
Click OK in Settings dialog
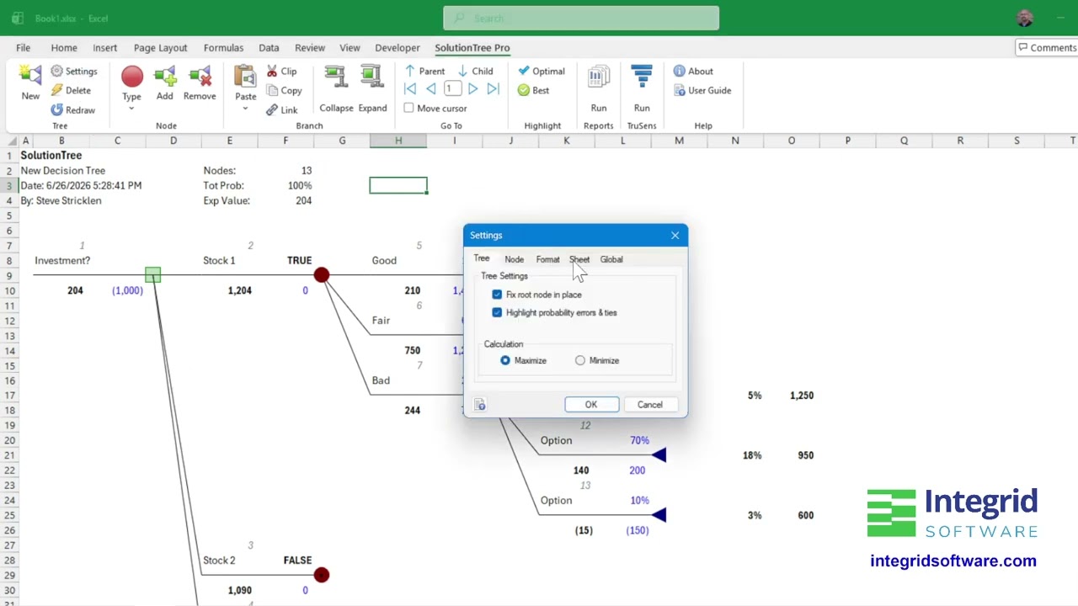pyautogui.click(x=591, y=405)
